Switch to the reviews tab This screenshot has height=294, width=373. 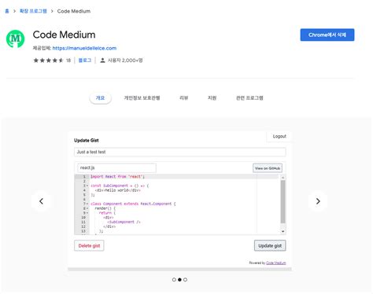[x=183, y=98]
